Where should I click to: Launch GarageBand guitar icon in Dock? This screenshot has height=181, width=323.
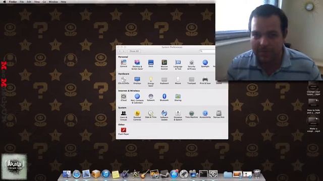[x=145, y=174]
